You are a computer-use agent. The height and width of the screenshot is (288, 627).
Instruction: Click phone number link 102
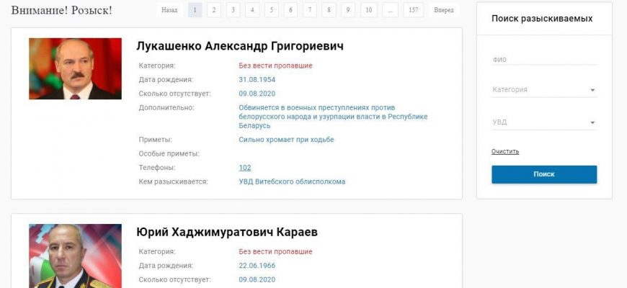click(x=245, y=168)
